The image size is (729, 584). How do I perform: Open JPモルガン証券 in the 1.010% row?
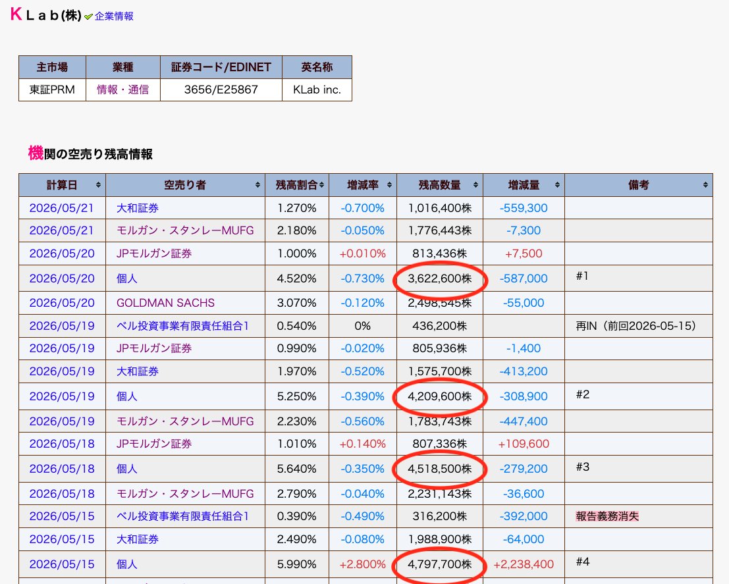click(154, 444)
